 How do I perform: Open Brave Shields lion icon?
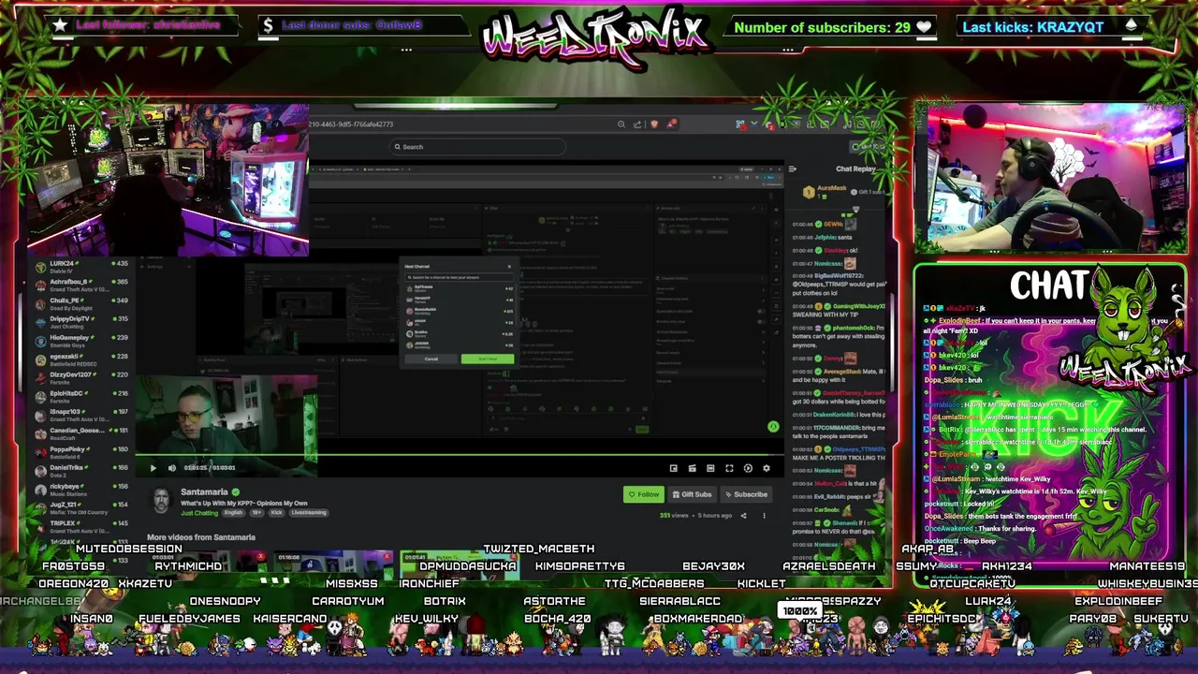(x=654, y=124)
